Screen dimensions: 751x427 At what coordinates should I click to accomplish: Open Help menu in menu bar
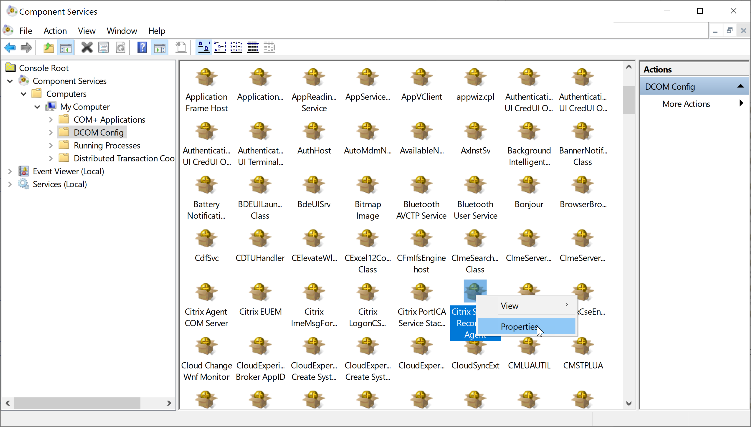[156, 31]
